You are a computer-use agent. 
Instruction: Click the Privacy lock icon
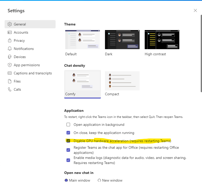(10, 40)
